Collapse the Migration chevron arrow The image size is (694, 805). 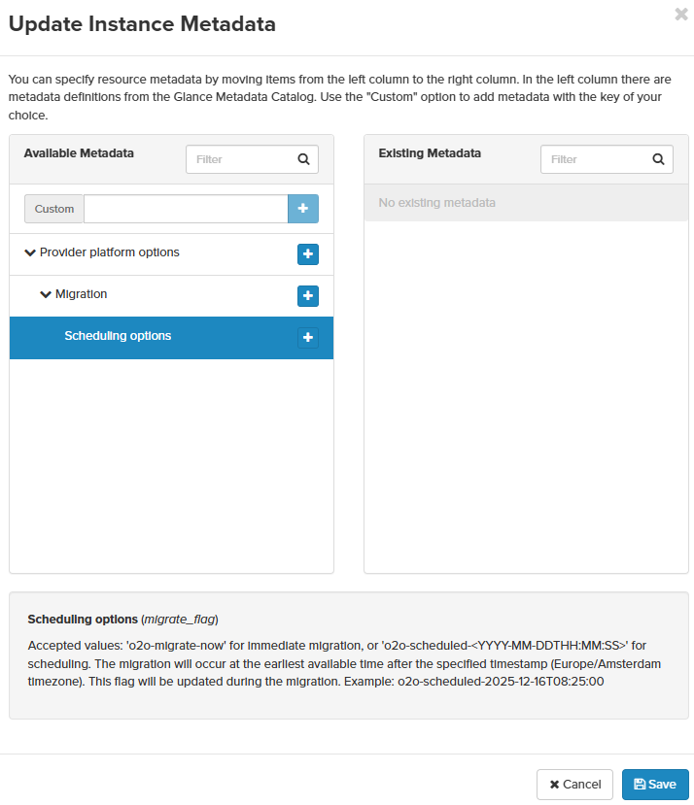46,294
